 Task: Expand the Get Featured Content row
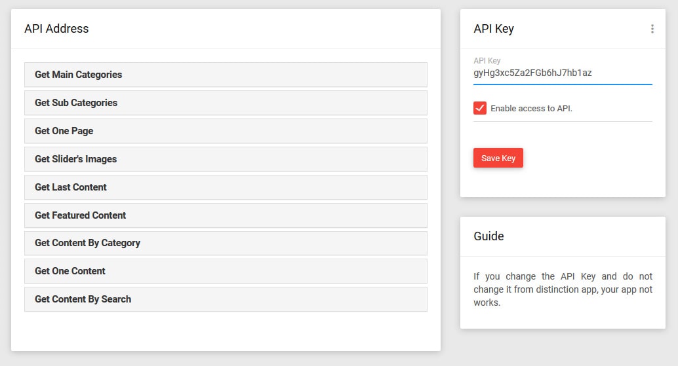[226, 215]
